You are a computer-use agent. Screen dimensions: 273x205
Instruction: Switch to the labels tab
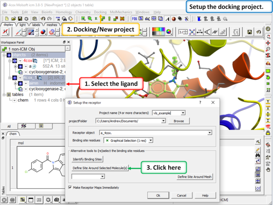pos(36,25)
